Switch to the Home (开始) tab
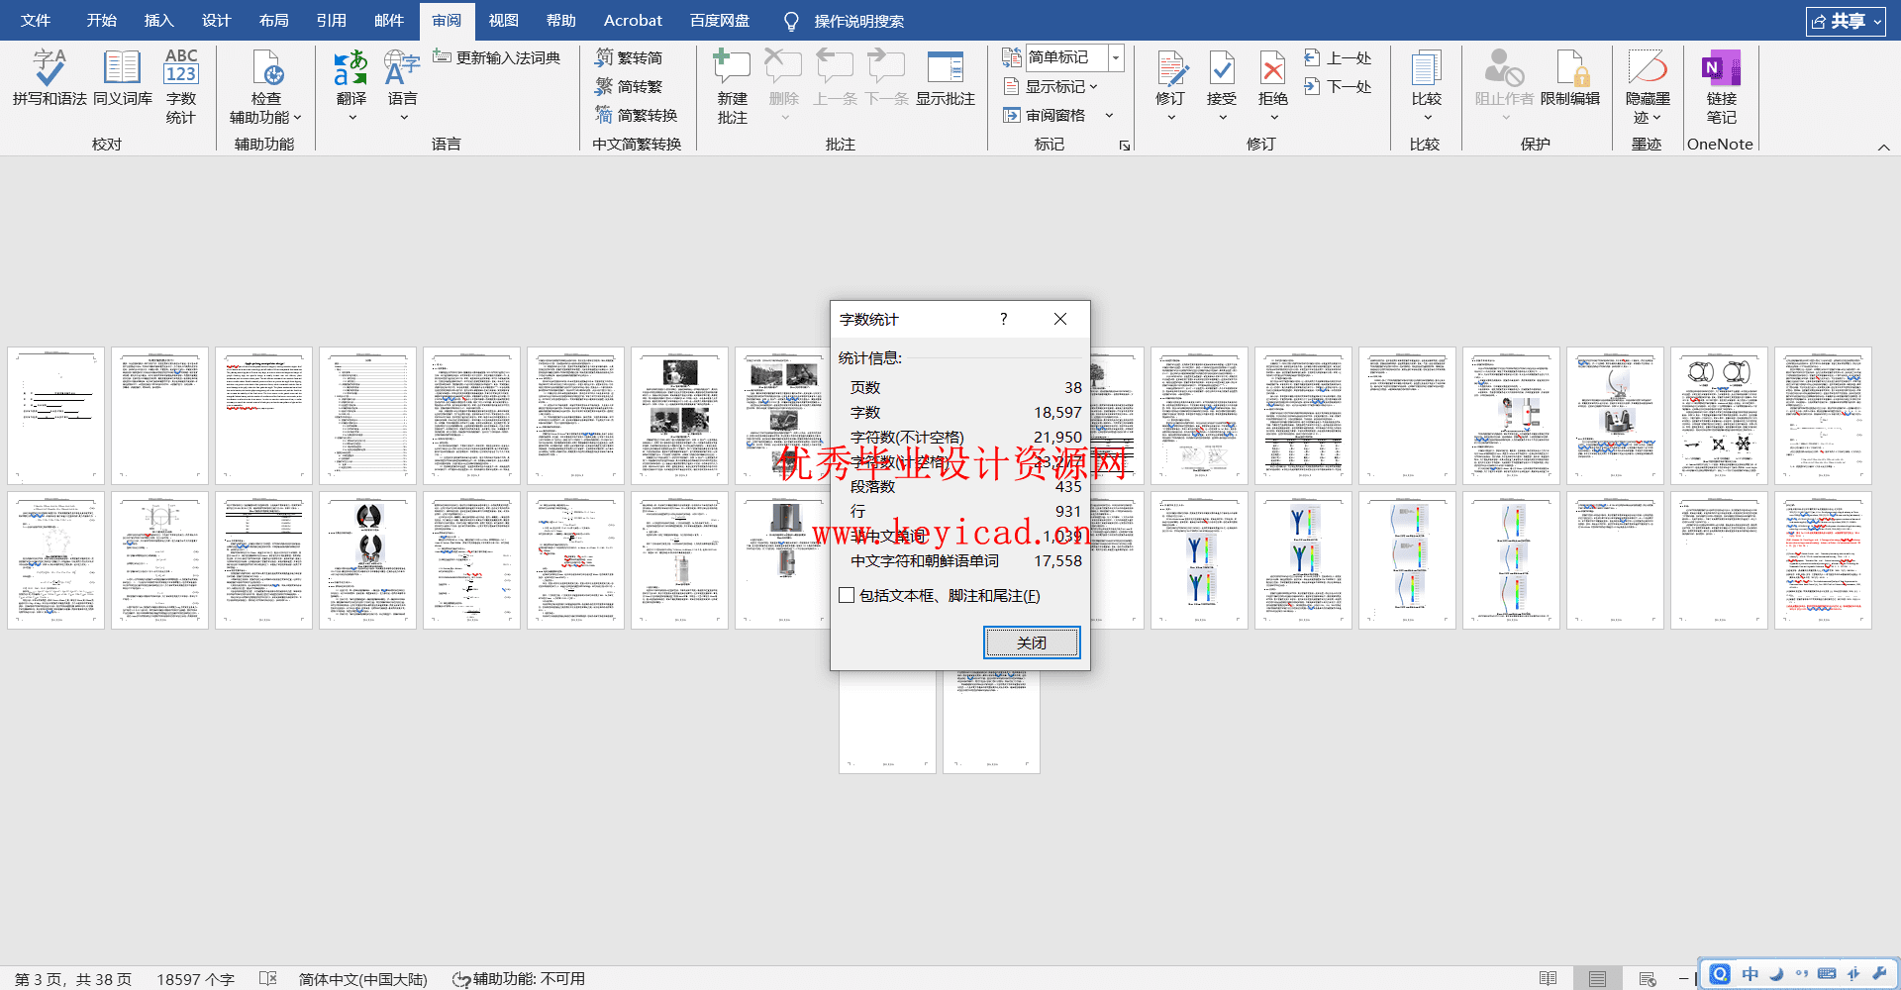 tap(101, 21)
